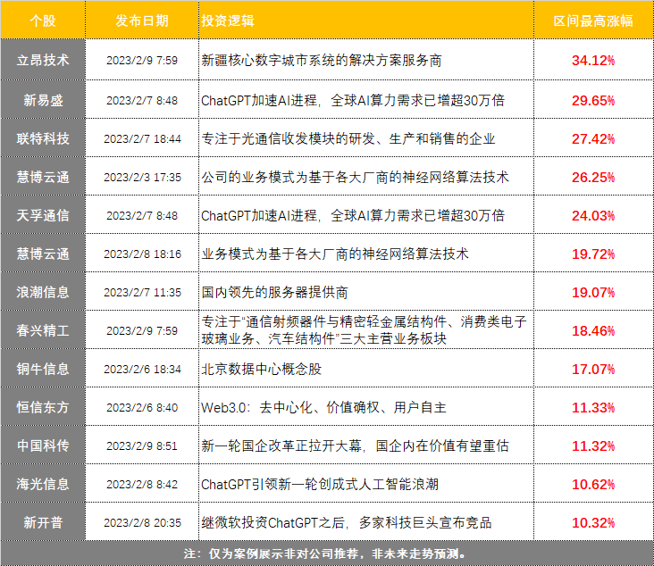Click the 国内领先的服务器提供商 text

pos(275,292)
